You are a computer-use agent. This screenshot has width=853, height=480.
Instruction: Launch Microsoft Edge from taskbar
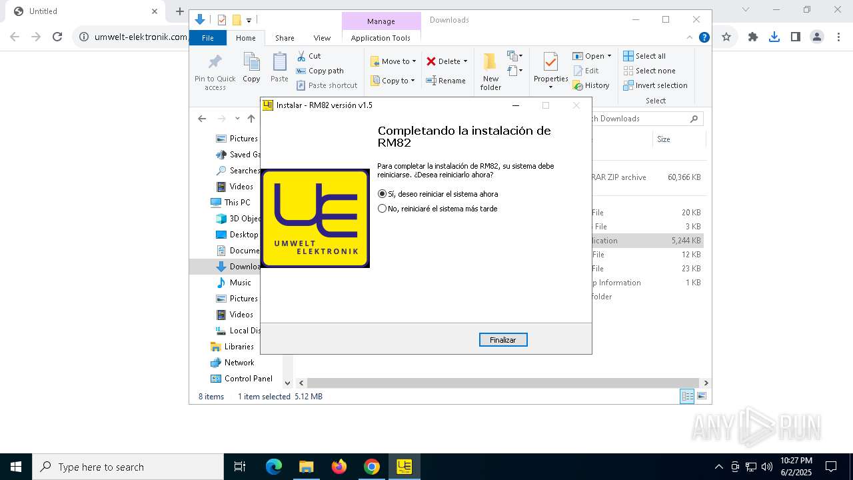(274, 467)
